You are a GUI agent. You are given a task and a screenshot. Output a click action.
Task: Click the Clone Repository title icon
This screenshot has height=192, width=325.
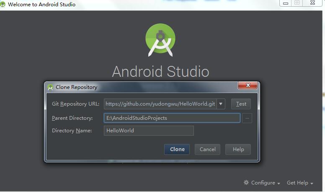(x=50, y=87)
